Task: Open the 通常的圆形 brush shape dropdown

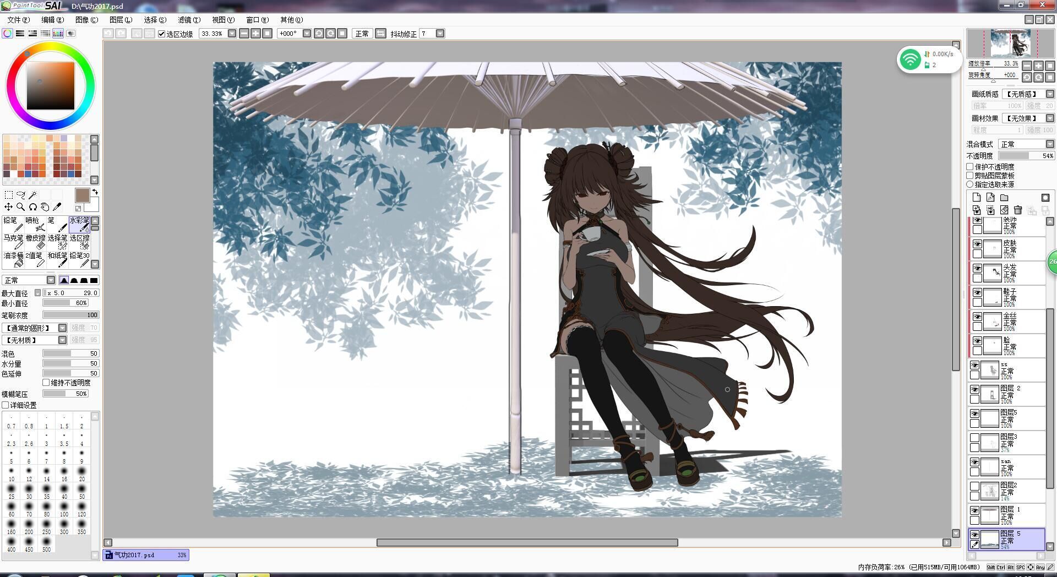Action: tap(62, 328)
